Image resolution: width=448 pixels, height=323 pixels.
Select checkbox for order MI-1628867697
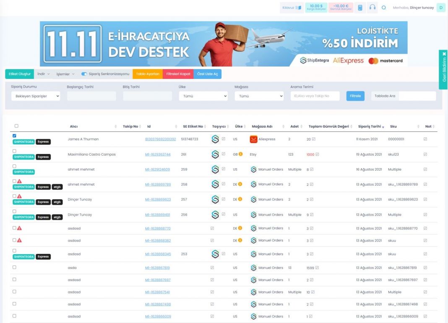coord(14,279)
